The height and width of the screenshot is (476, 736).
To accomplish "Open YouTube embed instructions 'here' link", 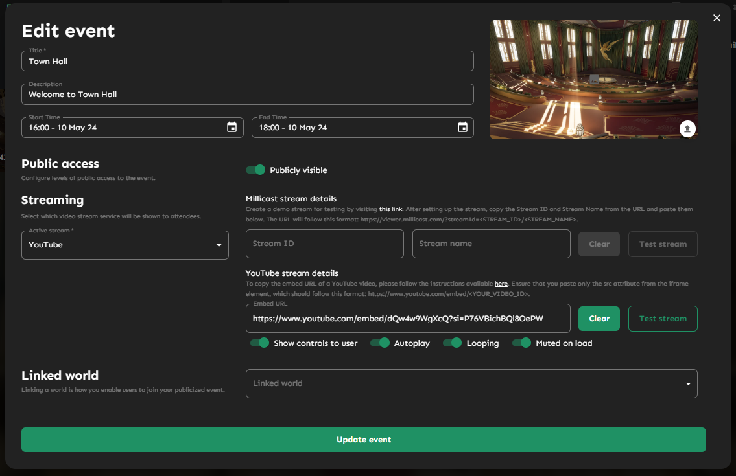I will tap(501, 284).
